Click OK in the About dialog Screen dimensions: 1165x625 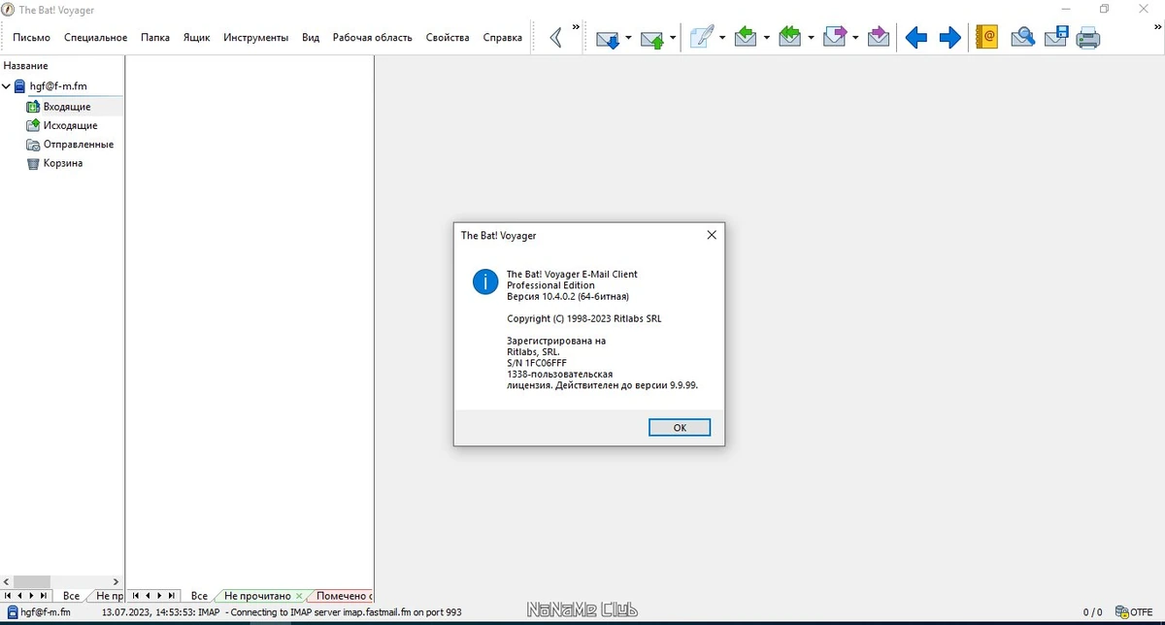pyautogui.click(x=680, y=427)
